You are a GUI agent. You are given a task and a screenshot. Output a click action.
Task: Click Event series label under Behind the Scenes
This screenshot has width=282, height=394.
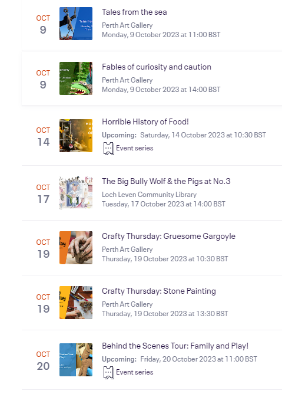(x=135, y=372)
